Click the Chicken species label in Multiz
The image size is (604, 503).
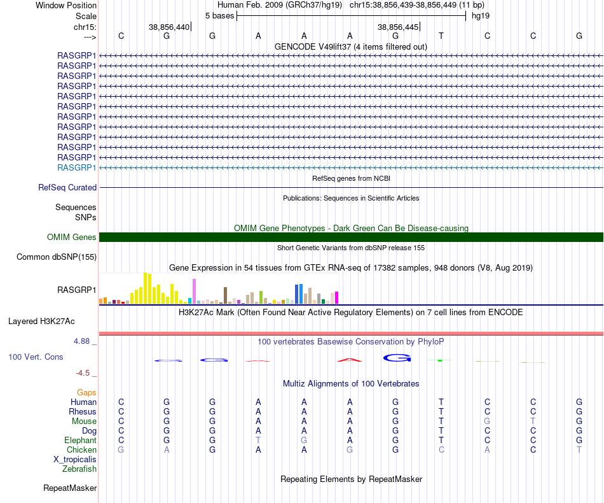(81, 450)
